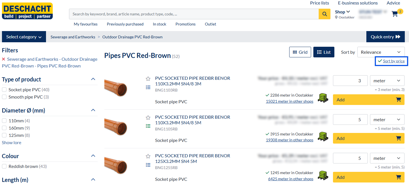Click pallet icon for BNG1105RB row
409x185 pixels.
tap(323, 137)
